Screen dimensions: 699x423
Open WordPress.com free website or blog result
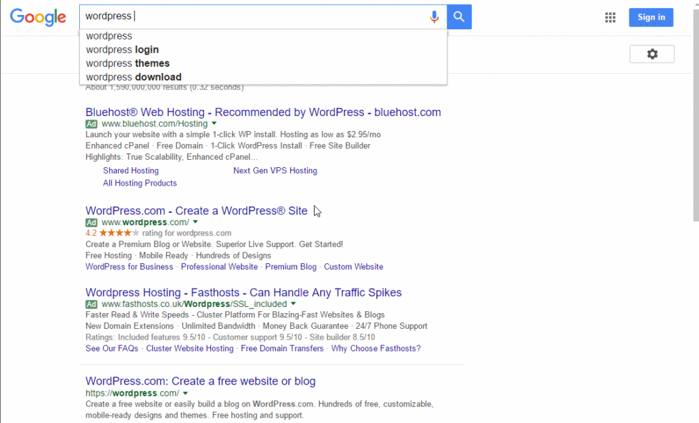tap(201, 381)
